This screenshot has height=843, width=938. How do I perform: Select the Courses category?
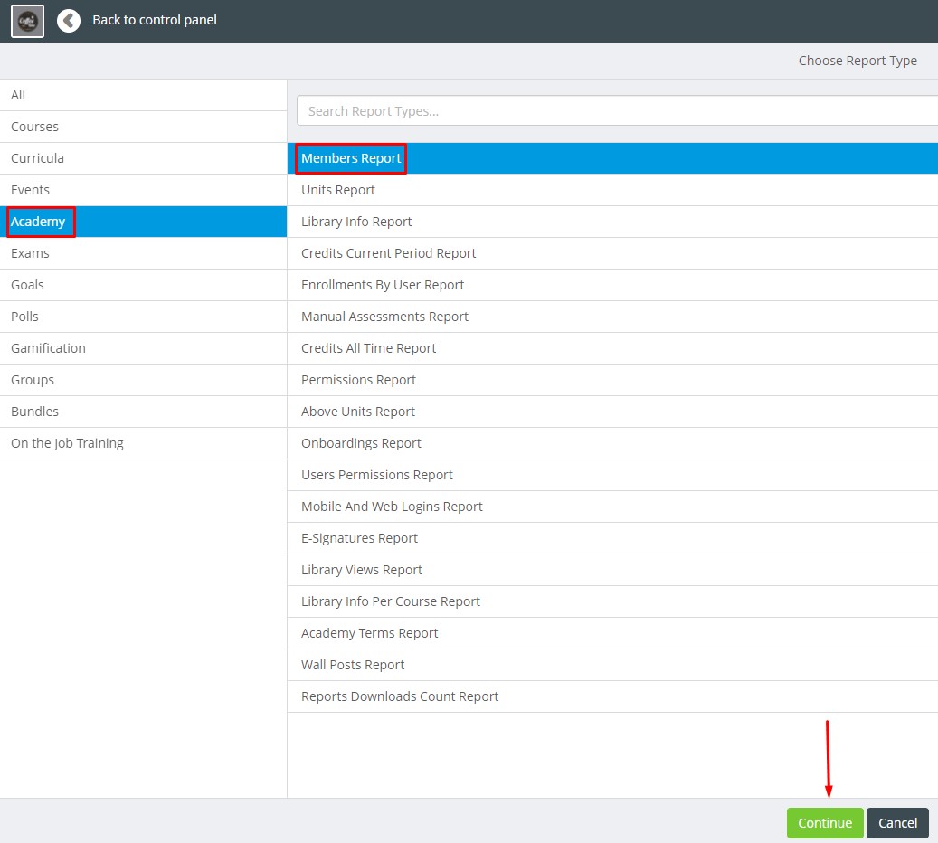[143, 127]
